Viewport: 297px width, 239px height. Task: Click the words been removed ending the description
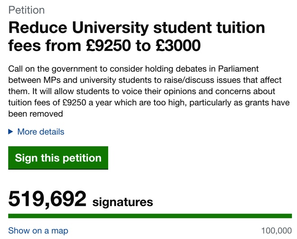pyautogui.click(x=36, y=114)
